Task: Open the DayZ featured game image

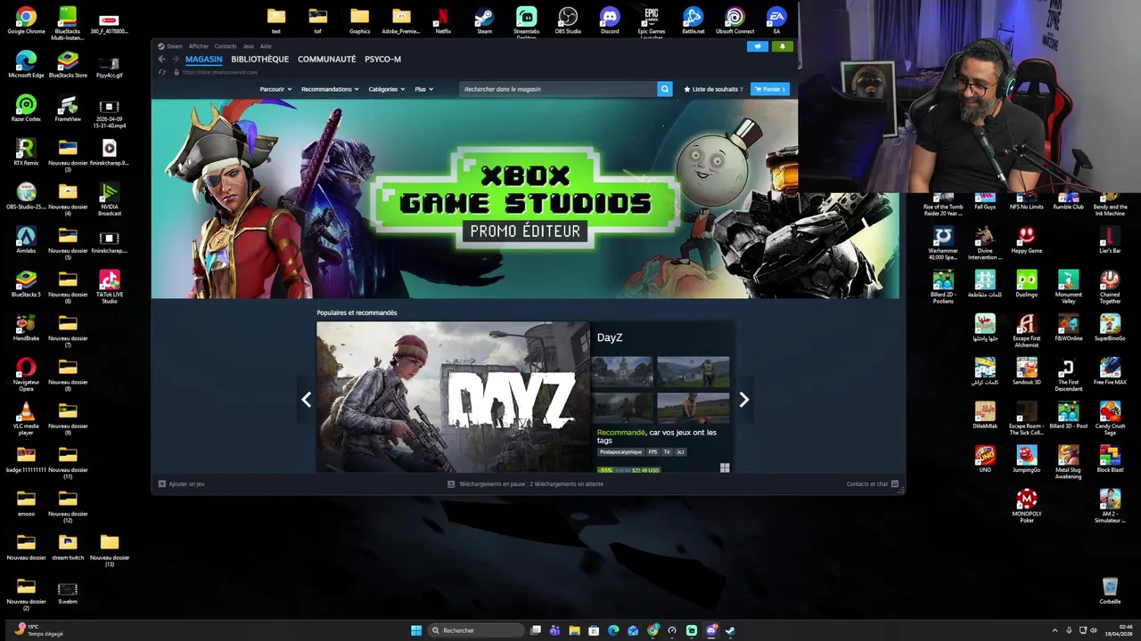Action: (x=453, y=397)
